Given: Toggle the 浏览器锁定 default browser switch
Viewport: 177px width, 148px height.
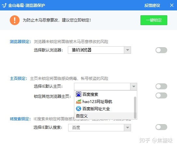Looking at the screenshot, I should pyautogui.click(x=161, y=50).
